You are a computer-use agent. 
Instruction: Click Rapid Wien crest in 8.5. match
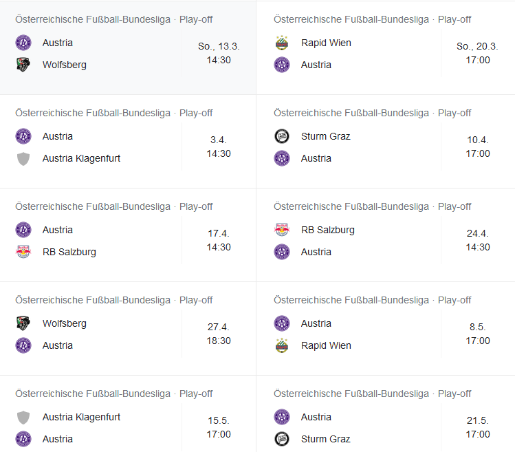282,345
